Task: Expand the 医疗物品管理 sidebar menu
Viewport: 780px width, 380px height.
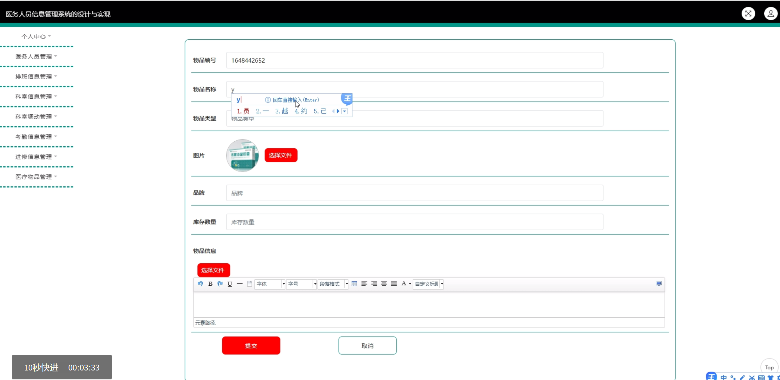Action: (36, 177)
